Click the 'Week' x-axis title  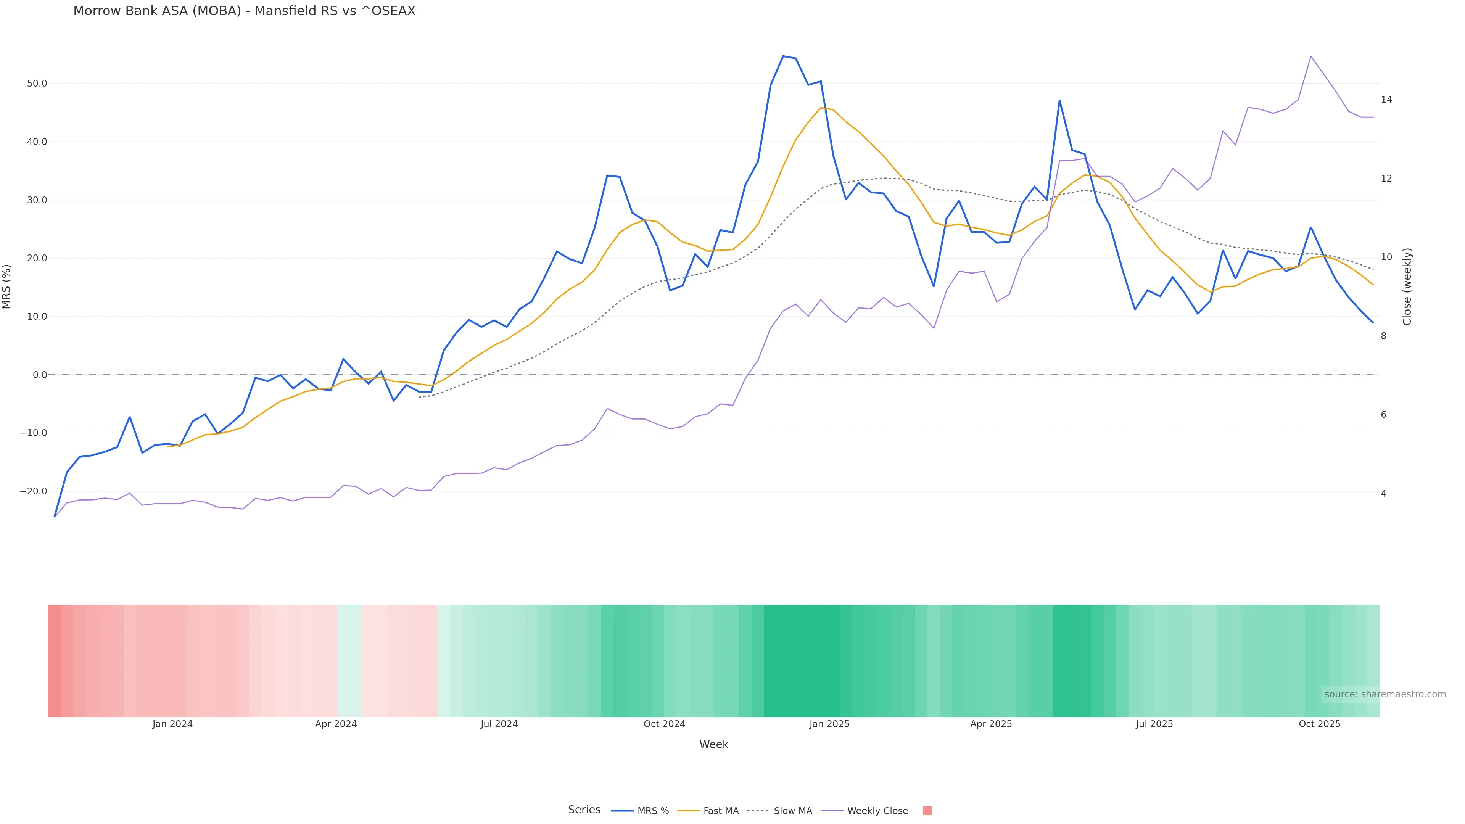[714, 744]
